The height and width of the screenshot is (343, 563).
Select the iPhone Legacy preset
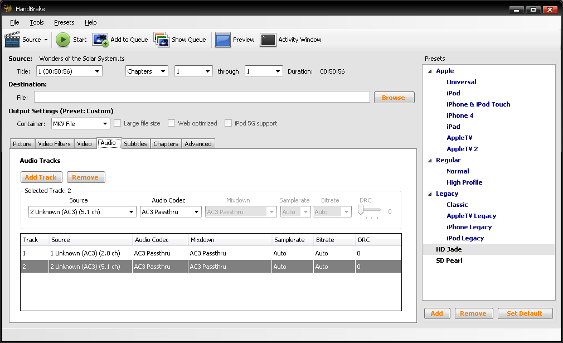(469, 227)
